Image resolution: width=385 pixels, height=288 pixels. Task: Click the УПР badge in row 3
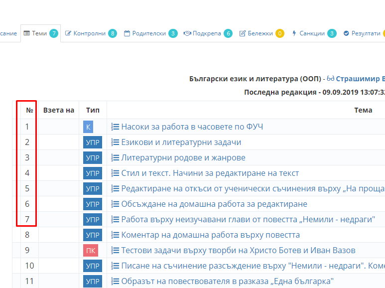pyautogui.click(x=93, y=158)
